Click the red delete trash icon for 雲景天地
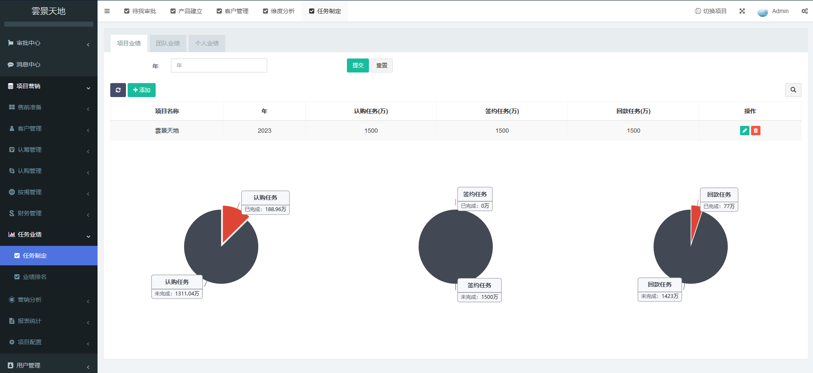 [x=756, y=131]
